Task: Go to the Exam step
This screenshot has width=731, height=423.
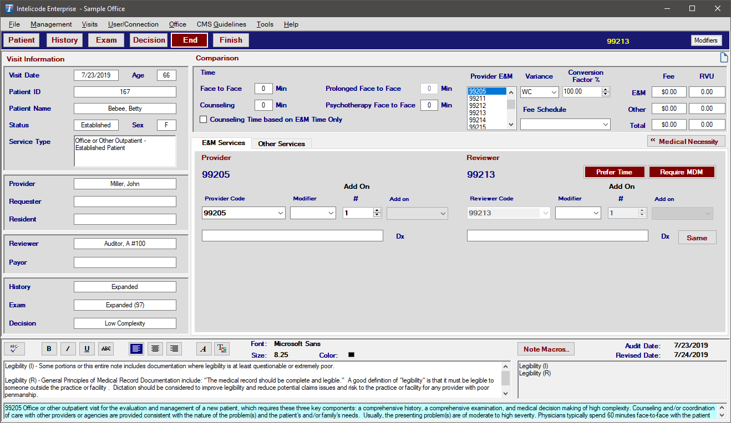Action: tap(106, 40)
